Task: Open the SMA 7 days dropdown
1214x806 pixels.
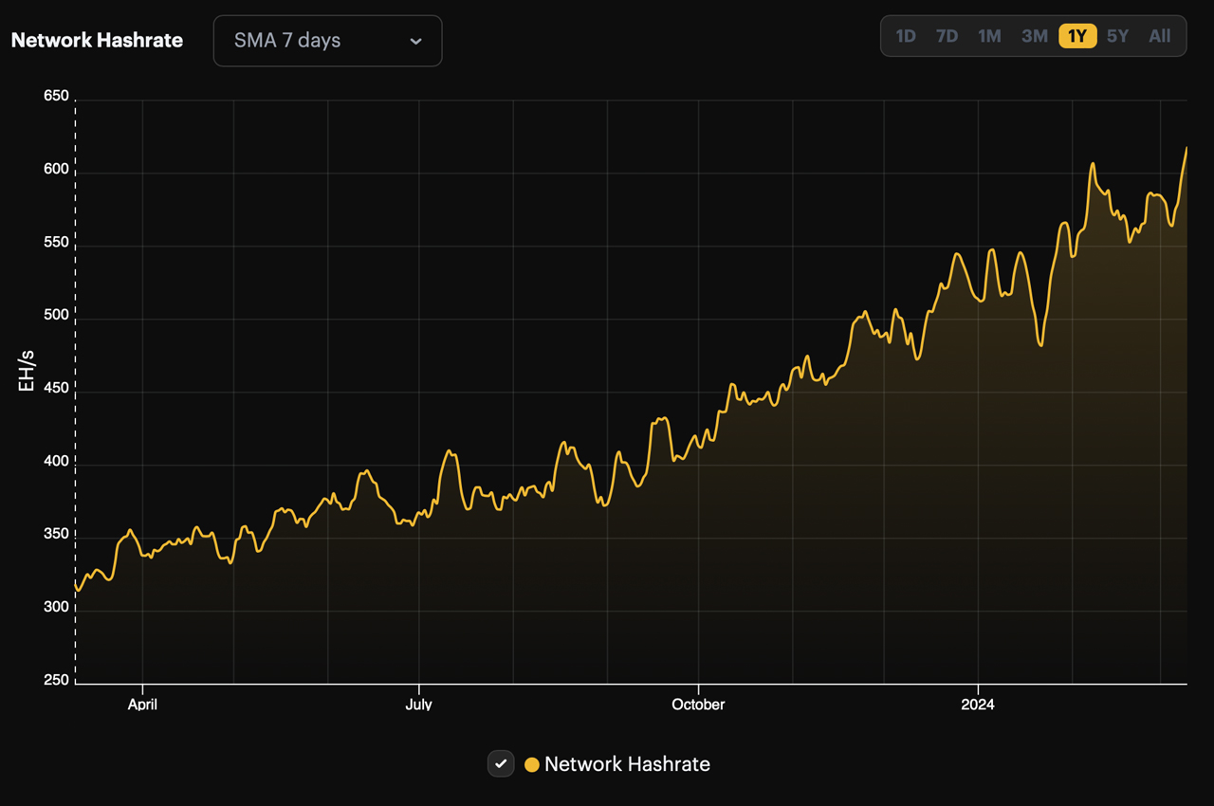Action: tap(327, 41)
